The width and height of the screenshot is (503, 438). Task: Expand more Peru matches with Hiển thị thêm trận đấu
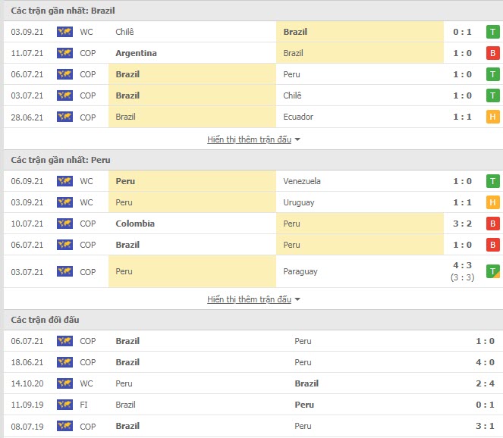coord(250,299)
